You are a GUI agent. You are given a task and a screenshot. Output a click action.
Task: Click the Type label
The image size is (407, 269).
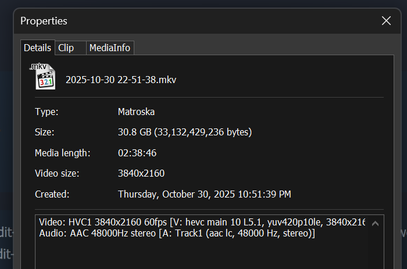pyautogui.click(x=47, y=112)
